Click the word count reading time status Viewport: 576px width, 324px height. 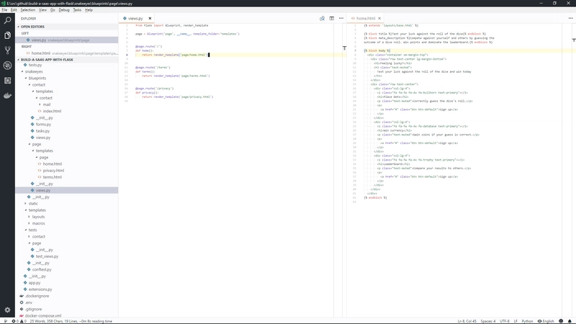71,321
